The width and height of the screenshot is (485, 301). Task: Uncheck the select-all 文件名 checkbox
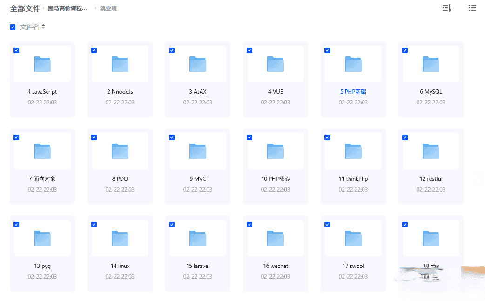click(x=13, y=27)
